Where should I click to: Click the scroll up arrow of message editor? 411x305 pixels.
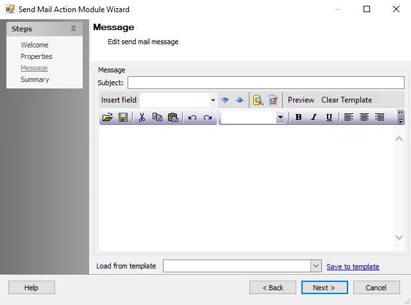(399, 139)
